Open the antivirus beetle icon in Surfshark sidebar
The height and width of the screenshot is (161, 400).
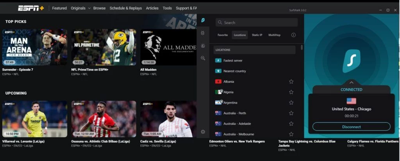click(x=203, y=46)
